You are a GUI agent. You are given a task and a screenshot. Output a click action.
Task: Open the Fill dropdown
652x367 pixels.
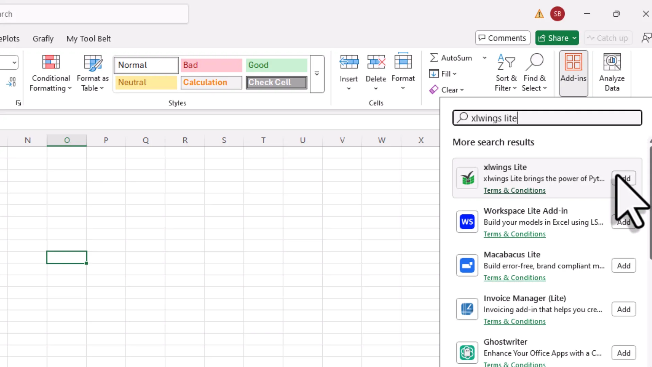454,74
